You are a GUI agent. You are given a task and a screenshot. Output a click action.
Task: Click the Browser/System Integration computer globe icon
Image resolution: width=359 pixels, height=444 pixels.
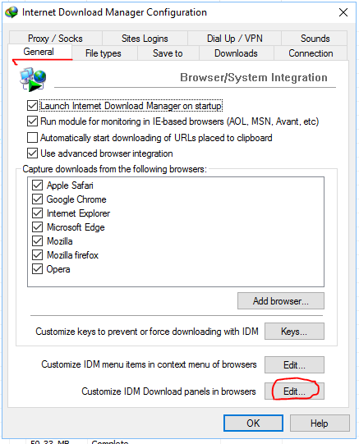(33, 80)
